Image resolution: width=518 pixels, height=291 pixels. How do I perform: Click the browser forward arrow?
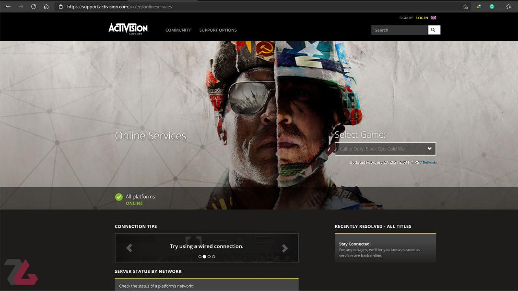pos(21,7)
